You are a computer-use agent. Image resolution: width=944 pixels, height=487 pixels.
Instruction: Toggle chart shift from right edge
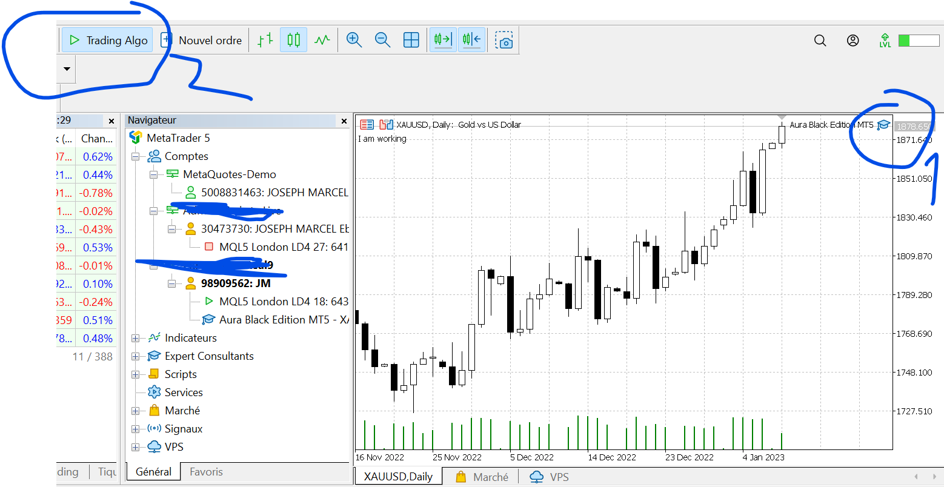[472, 41]
